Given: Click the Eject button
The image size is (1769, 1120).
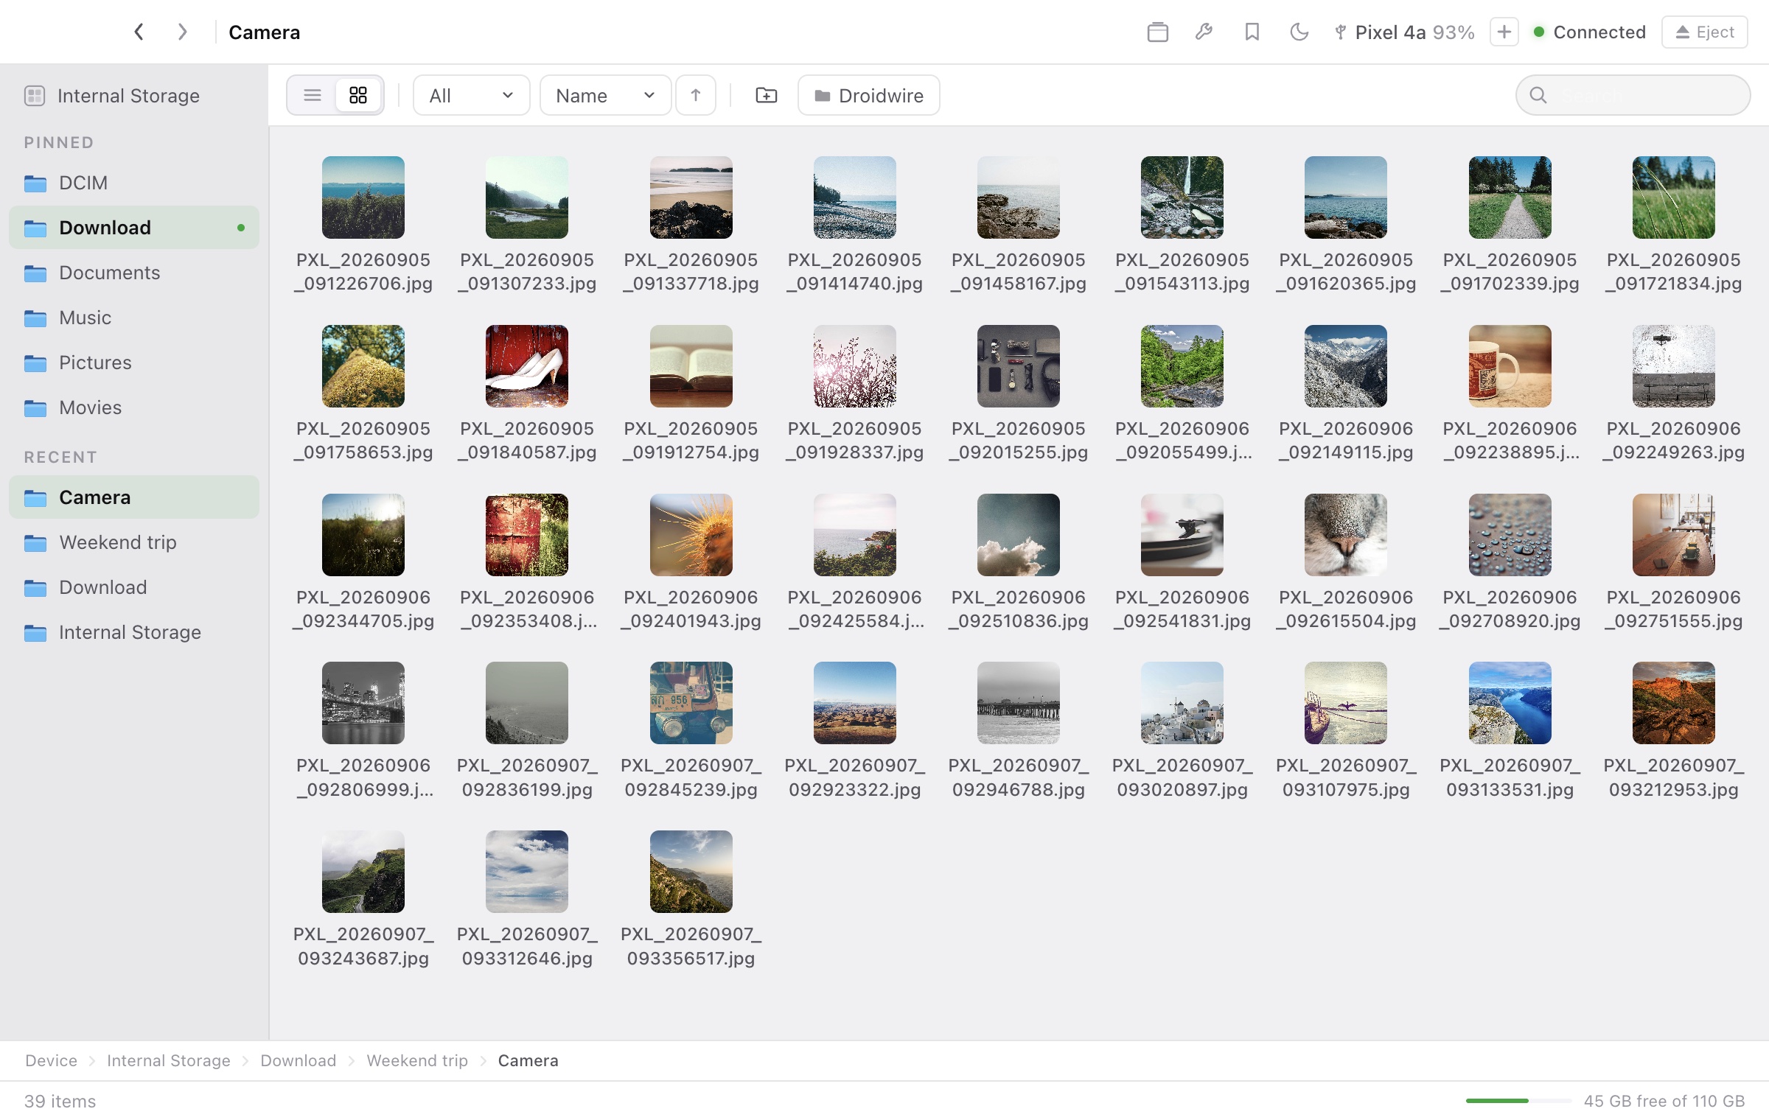Looking at the screenshot, I should click(1704, 32).
